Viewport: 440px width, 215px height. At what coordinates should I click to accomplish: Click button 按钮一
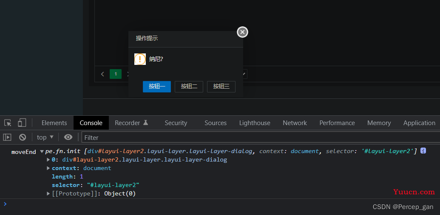(x=157, y=87)
